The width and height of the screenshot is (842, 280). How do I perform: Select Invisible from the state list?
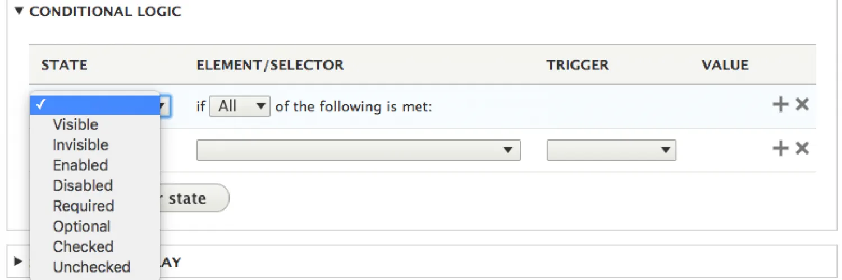80,145
